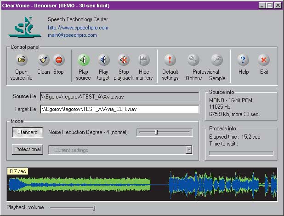
Task: Maximize the ClearVoice window
Action: pyautogui.click(x=269, y=6)
